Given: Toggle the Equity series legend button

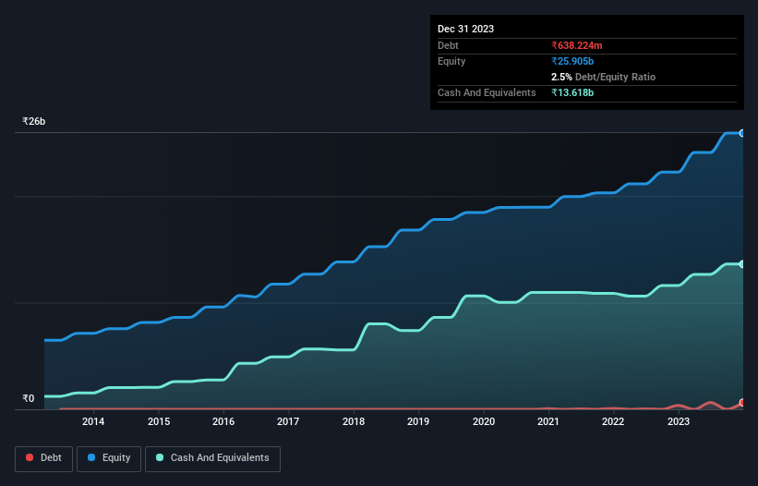Looking at the screenshot, I should (109, 458).
